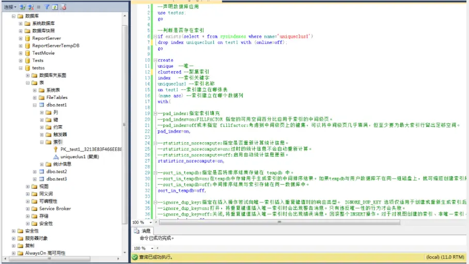Click the 命令已成功完成 message text
Screen dimensions: 469x264
157,238
